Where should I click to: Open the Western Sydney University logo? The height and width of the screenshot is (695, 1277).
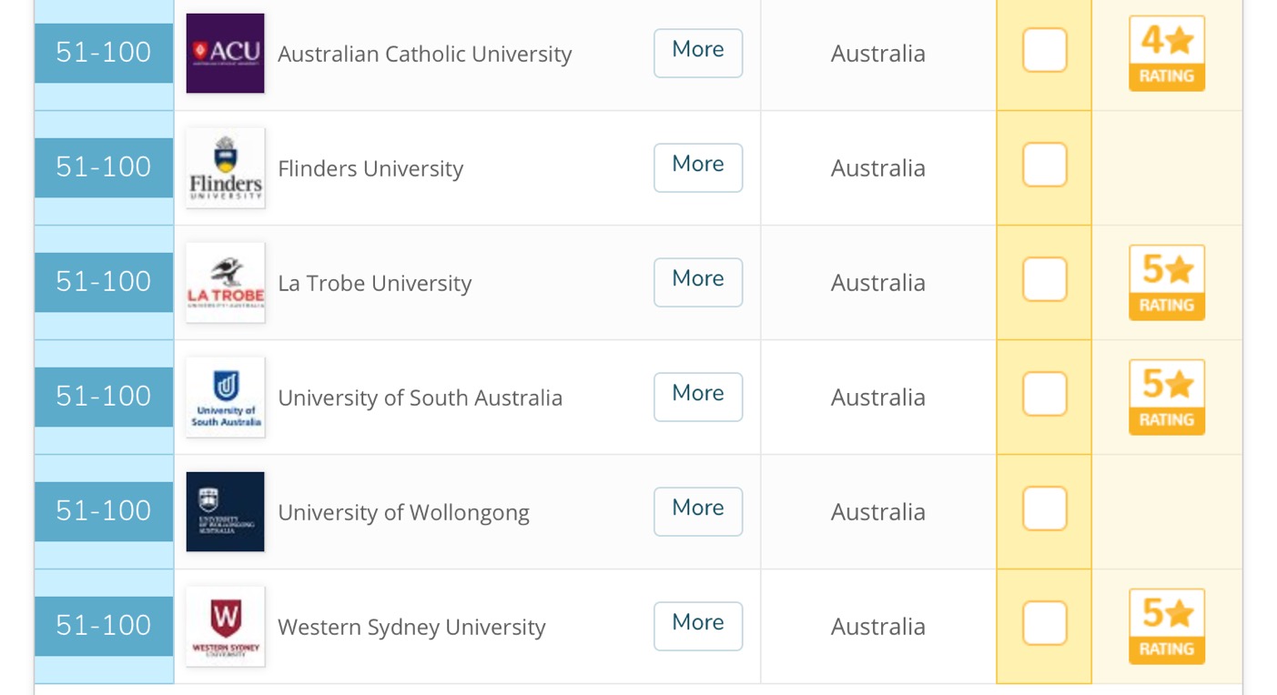[225, 627]
